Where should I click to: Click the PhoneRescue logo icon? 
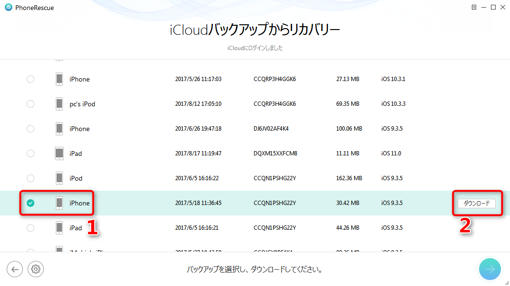pyautogui.click(x=9, y=7)
